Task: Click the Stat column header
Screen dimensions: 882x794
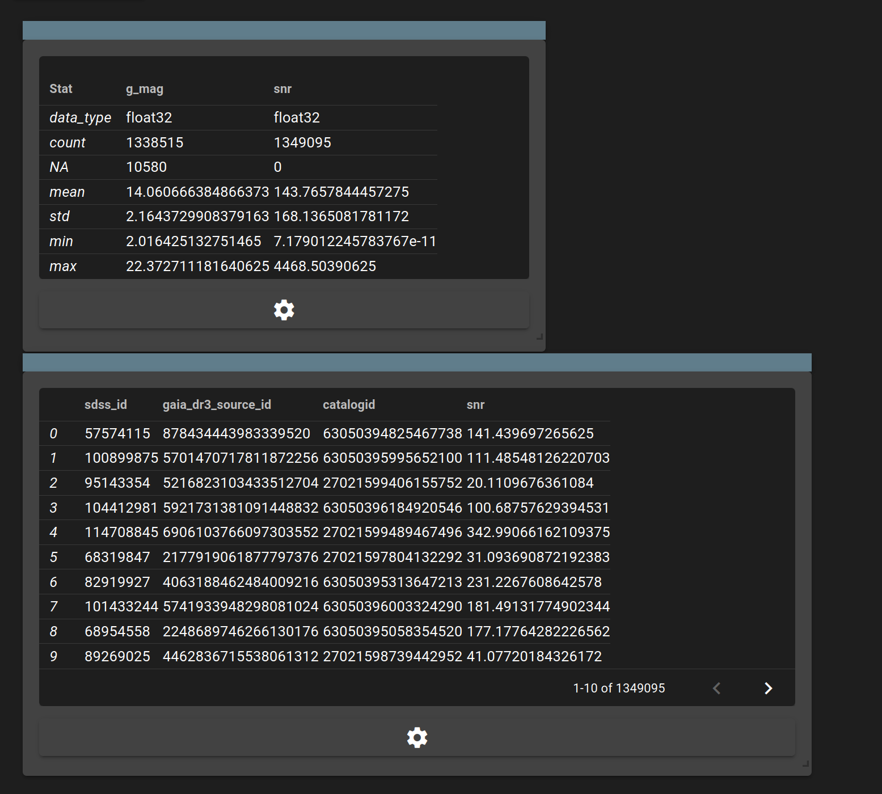Action: coord(61,88)
